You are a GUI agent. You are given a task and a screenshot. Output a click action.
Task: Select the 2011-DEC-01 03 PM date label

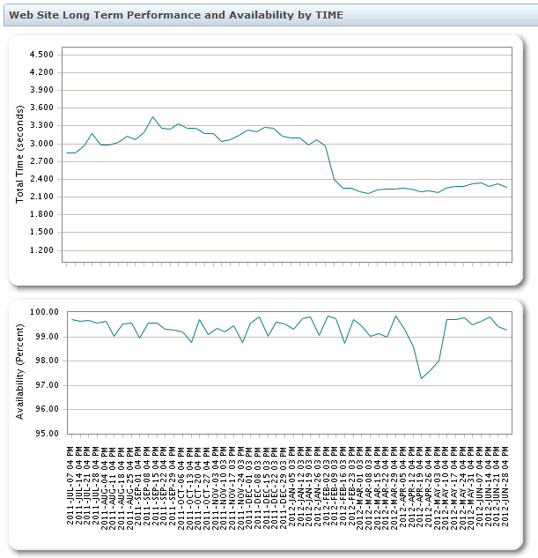pos(249,487)
